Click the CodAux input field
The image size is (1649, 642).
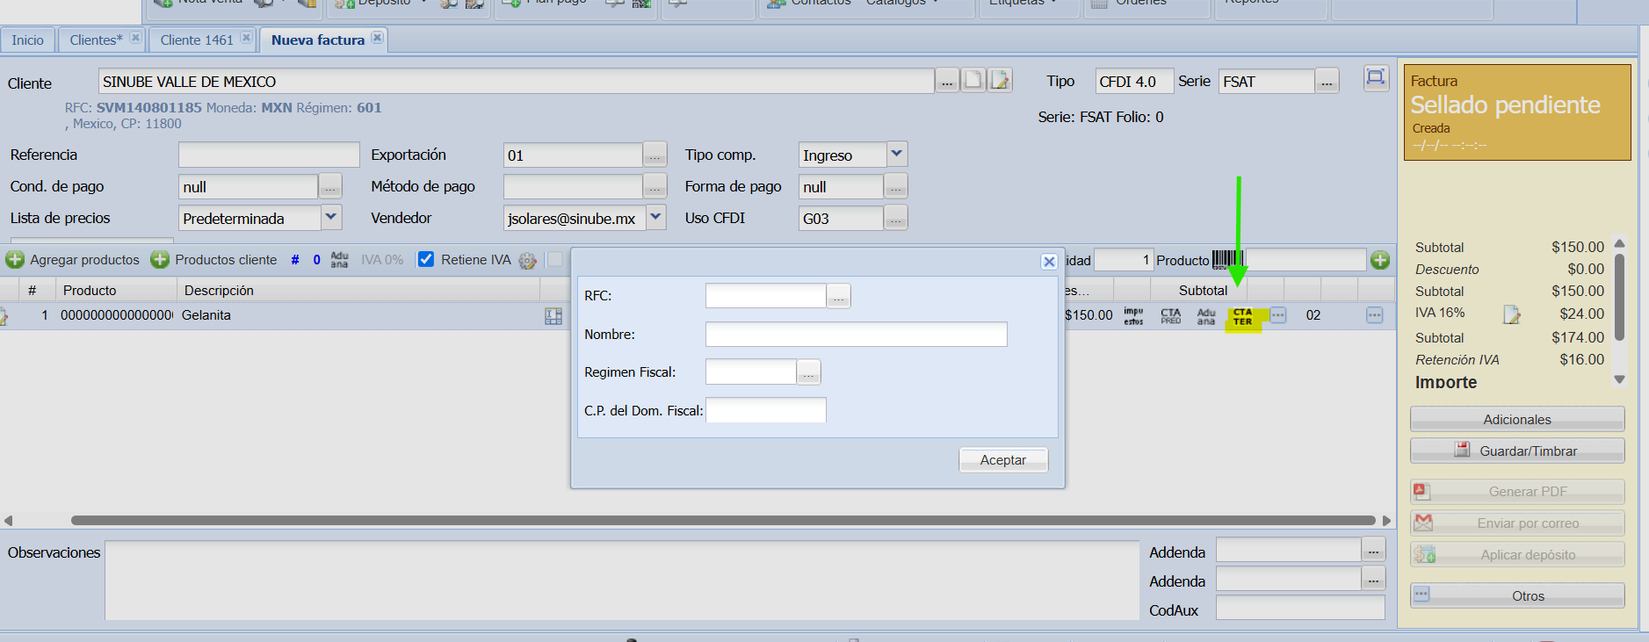click(1300, 608)
